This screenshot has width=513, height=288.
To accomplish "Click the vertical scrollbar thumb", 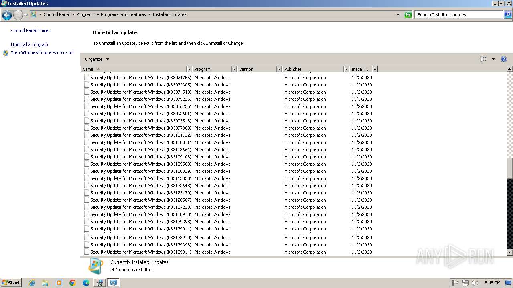I will (x=510, y=168).
